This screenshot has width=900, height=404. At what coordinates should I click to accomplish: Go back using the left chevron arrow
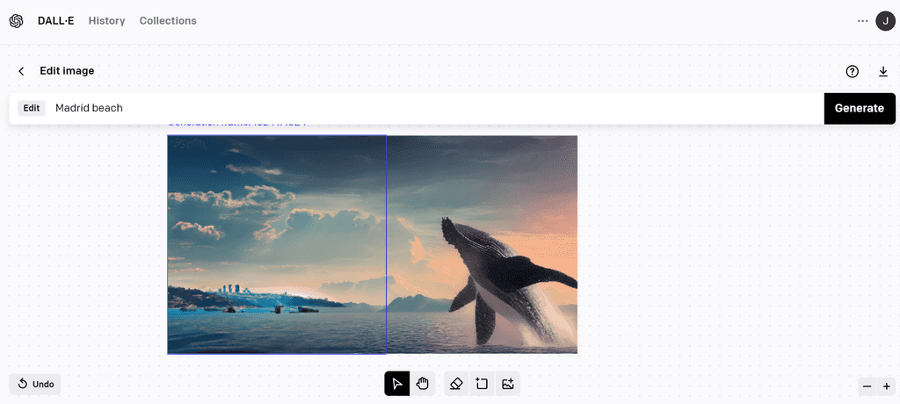pyautogui.click(x=21, y=71)
